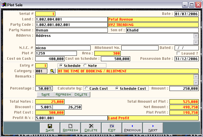Screen dimensions: 203x137
Task: Click inside the Address text area
Action: [x=114, y=39]
